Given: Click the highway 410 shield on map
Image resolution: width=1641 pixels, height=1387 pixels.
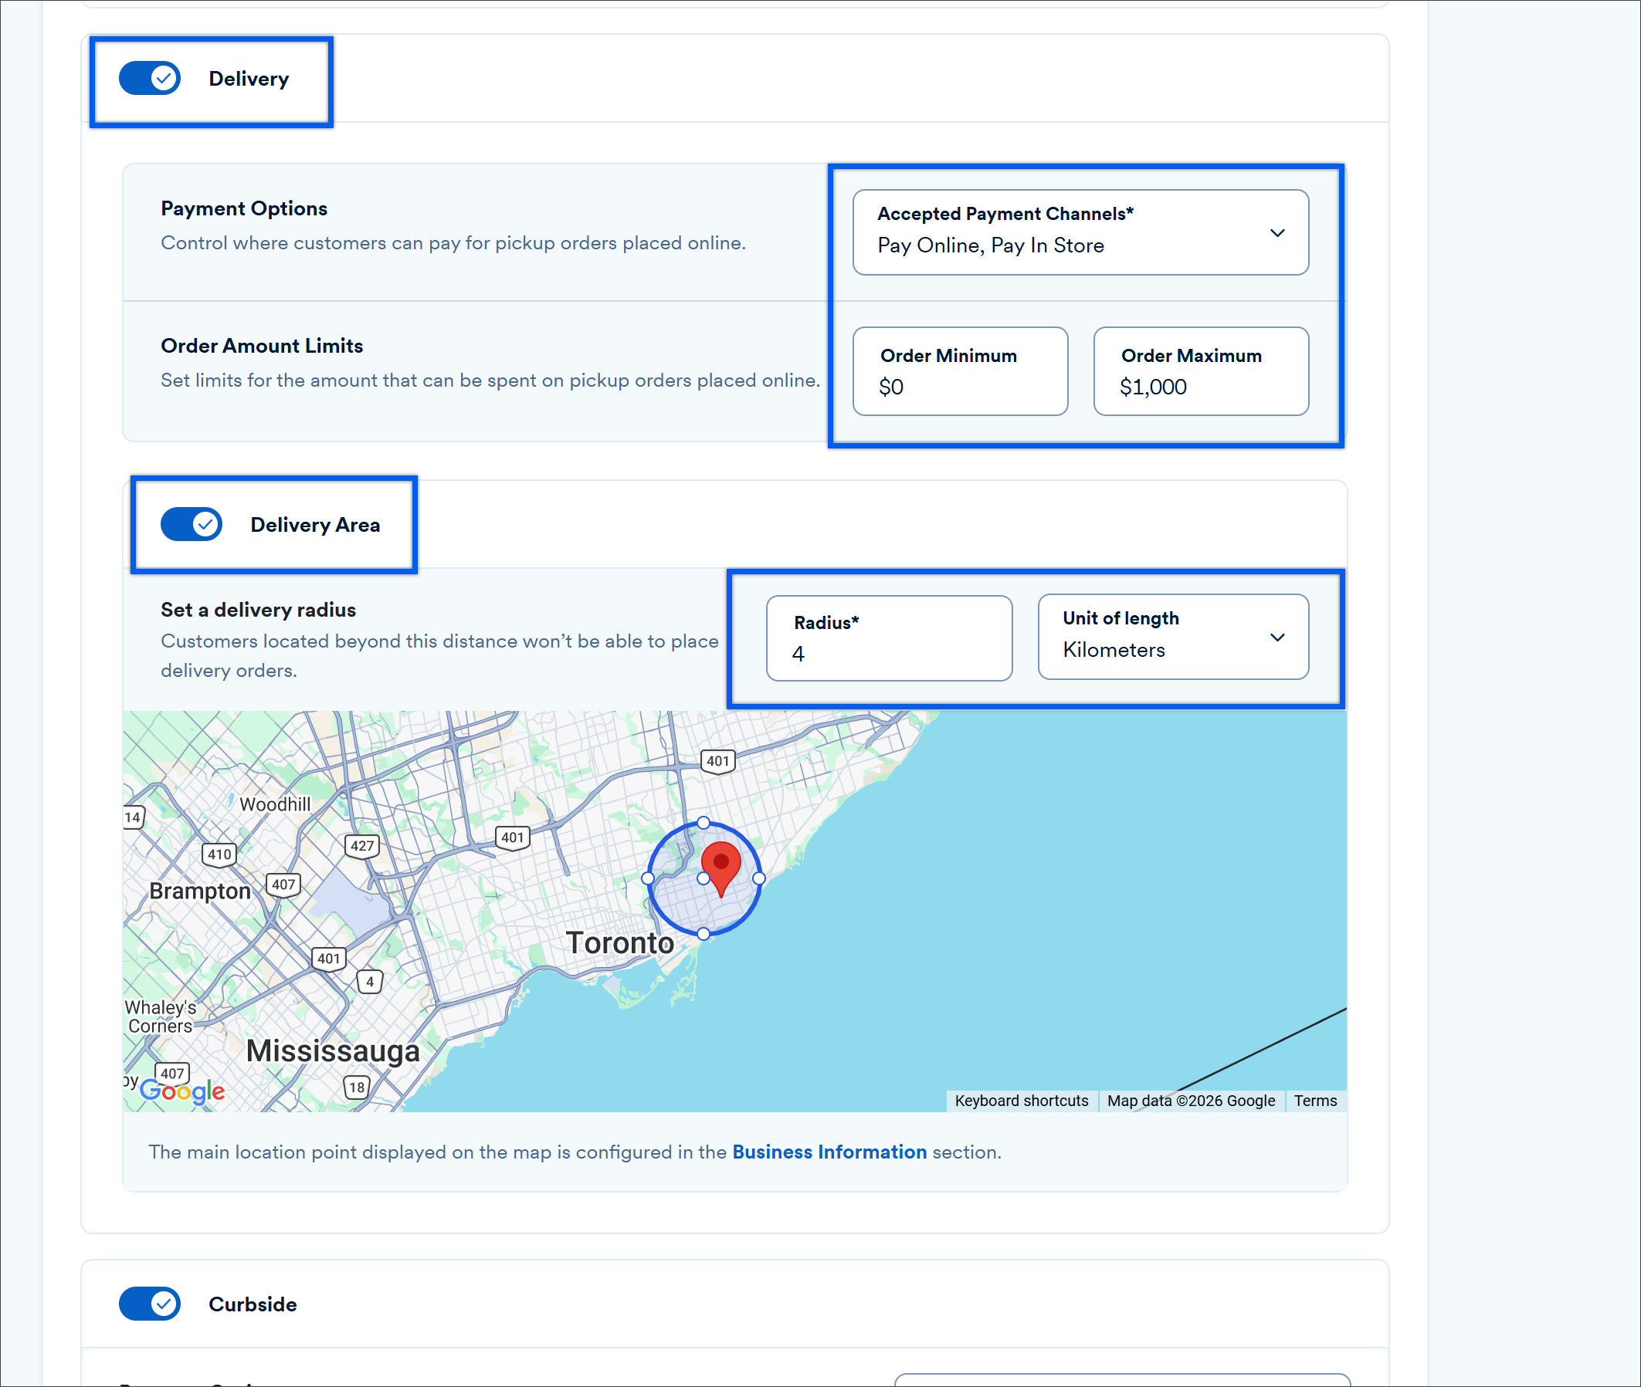Looking at the screenshot, I should (x=219, y=854).
